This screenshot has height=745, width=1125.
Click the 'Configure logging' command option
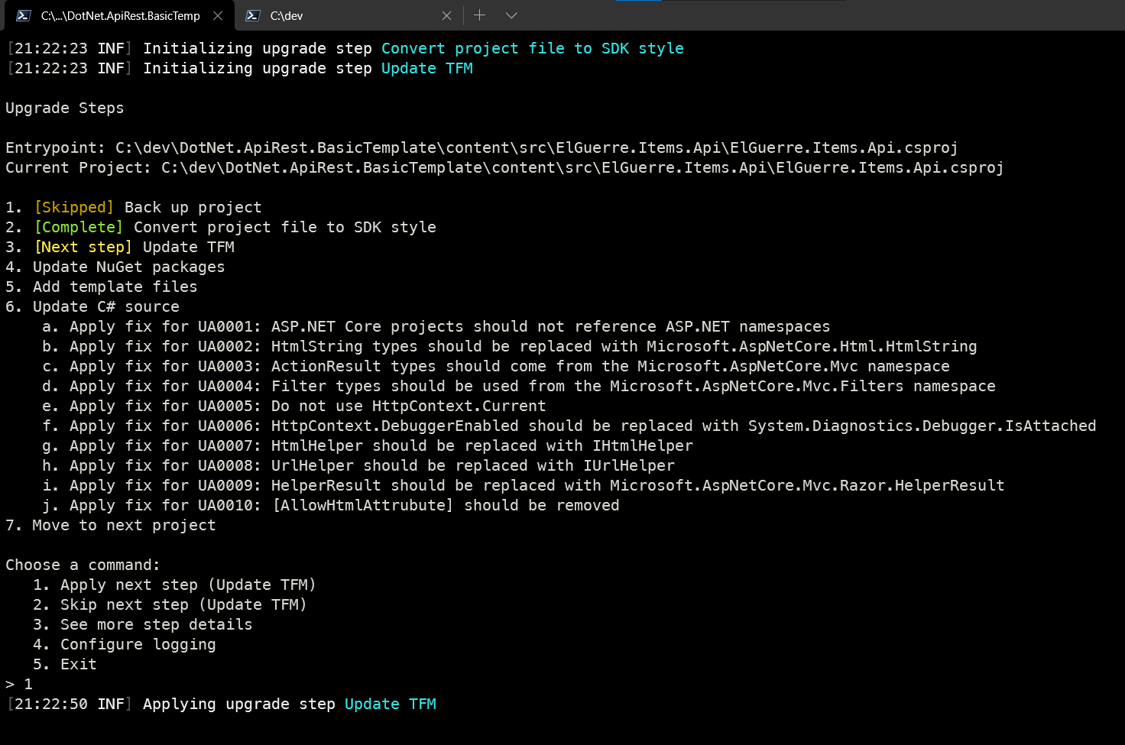point(138,644)
